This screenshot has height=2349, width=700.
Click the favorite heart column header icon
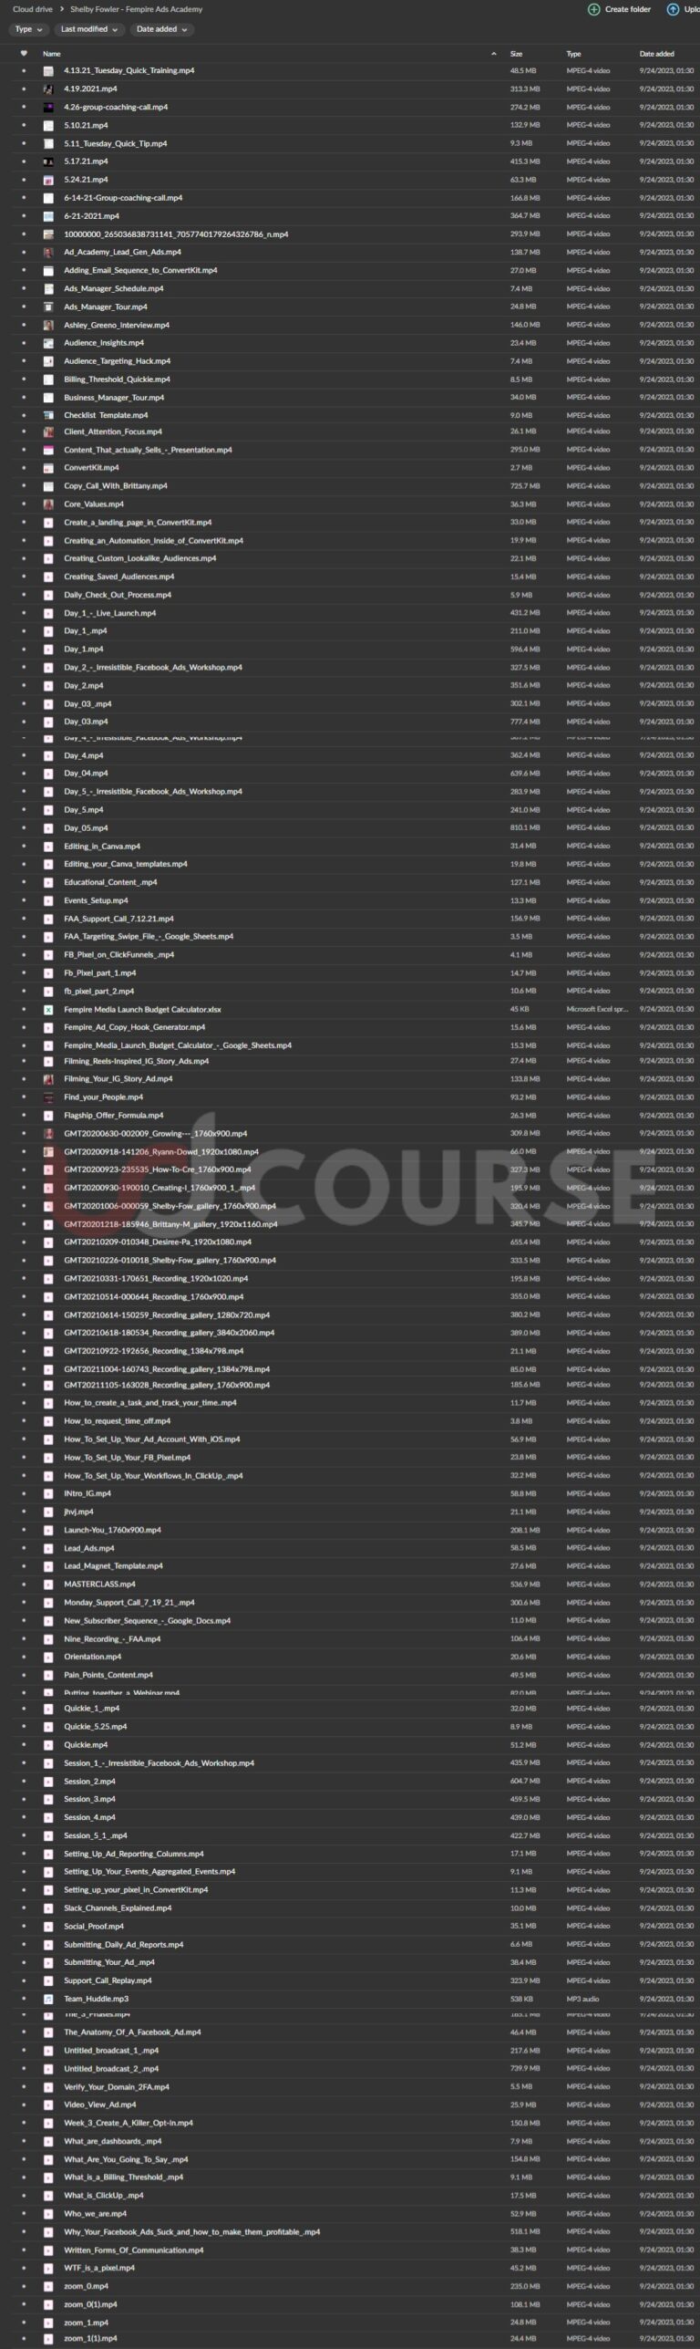point(24,53)
